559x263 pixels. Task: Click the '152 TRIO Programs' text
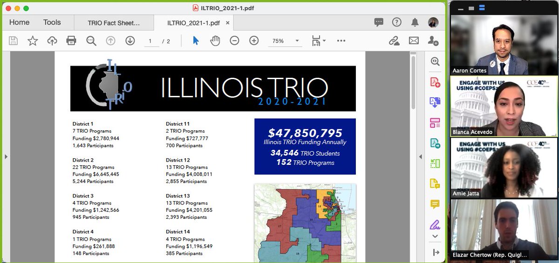pyautogui.click(x=305, y=162)
